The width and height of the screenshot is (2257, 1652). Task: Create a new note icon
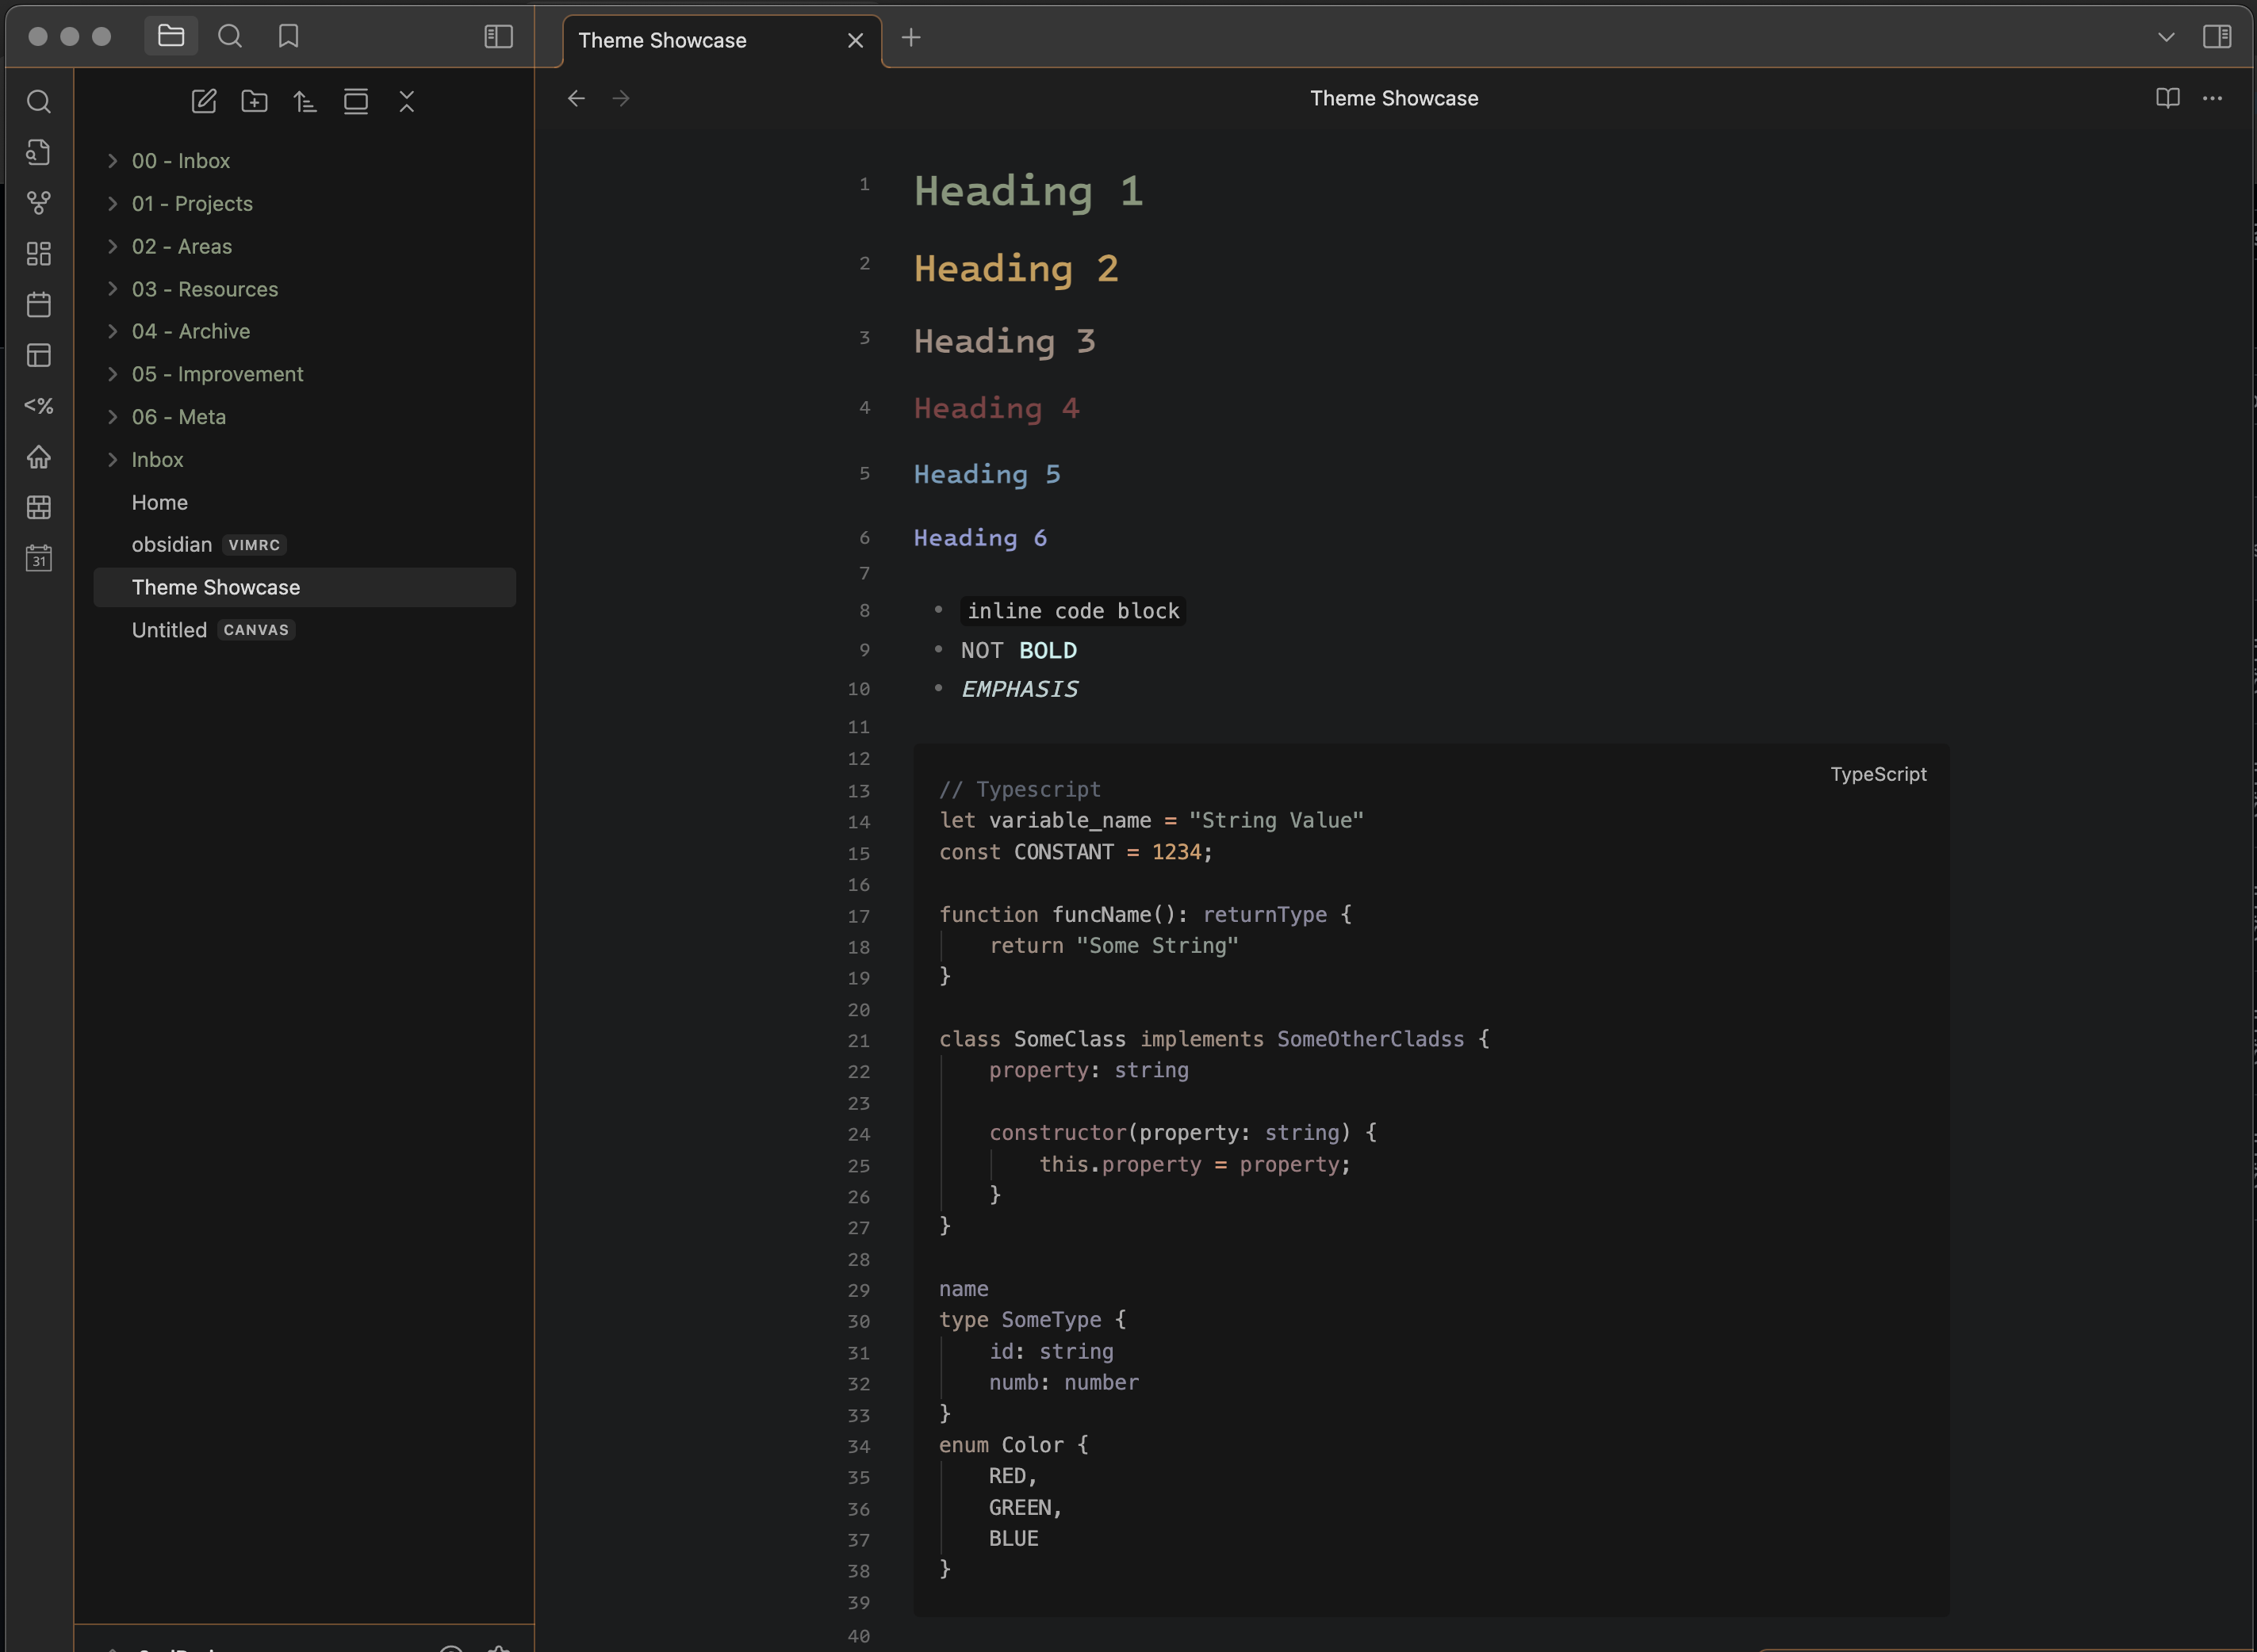pos(203,101)
